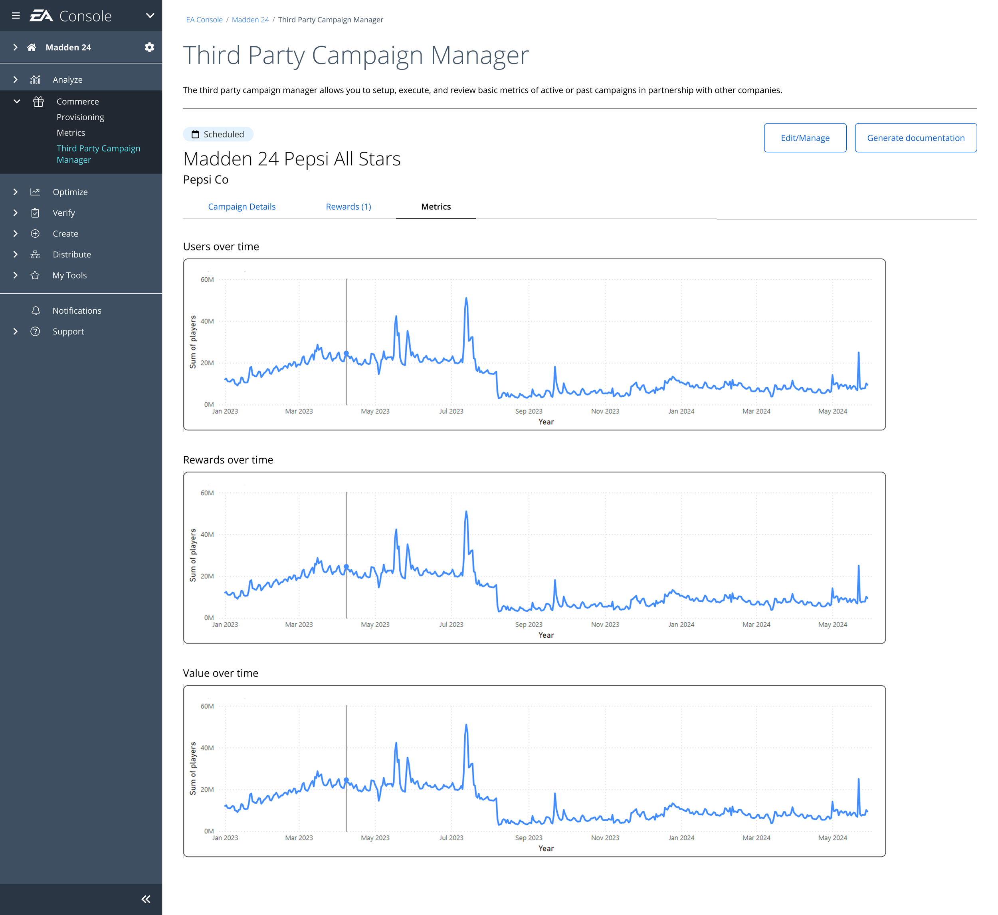Viewport: 998px width, 915px height.
Task: Click the Notifications bell icon
Action: pos(36,310)
